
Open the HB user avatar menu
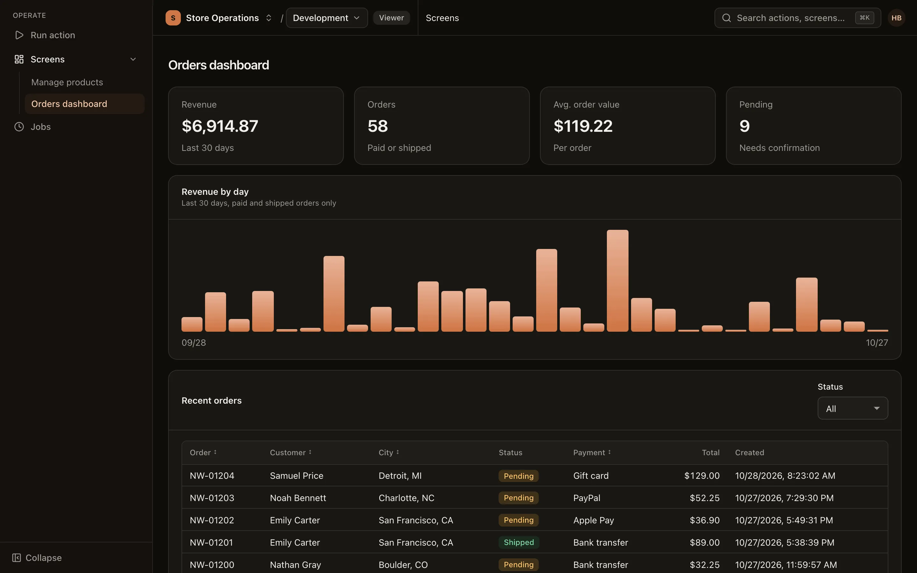tap(896, 18)
